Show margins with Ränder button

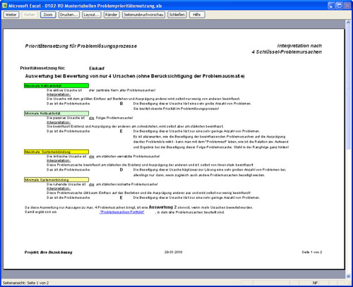click(x=112, y=15)
